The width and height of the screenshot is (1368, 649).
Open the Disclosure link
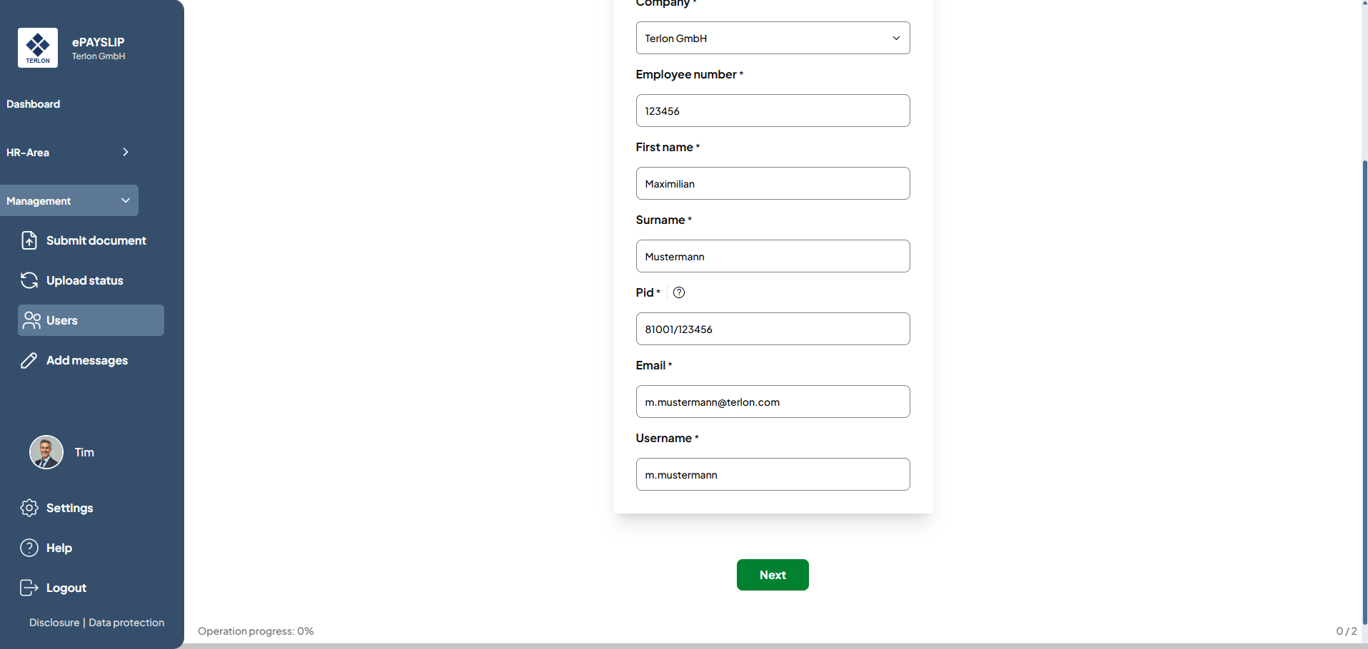point(54,623)
